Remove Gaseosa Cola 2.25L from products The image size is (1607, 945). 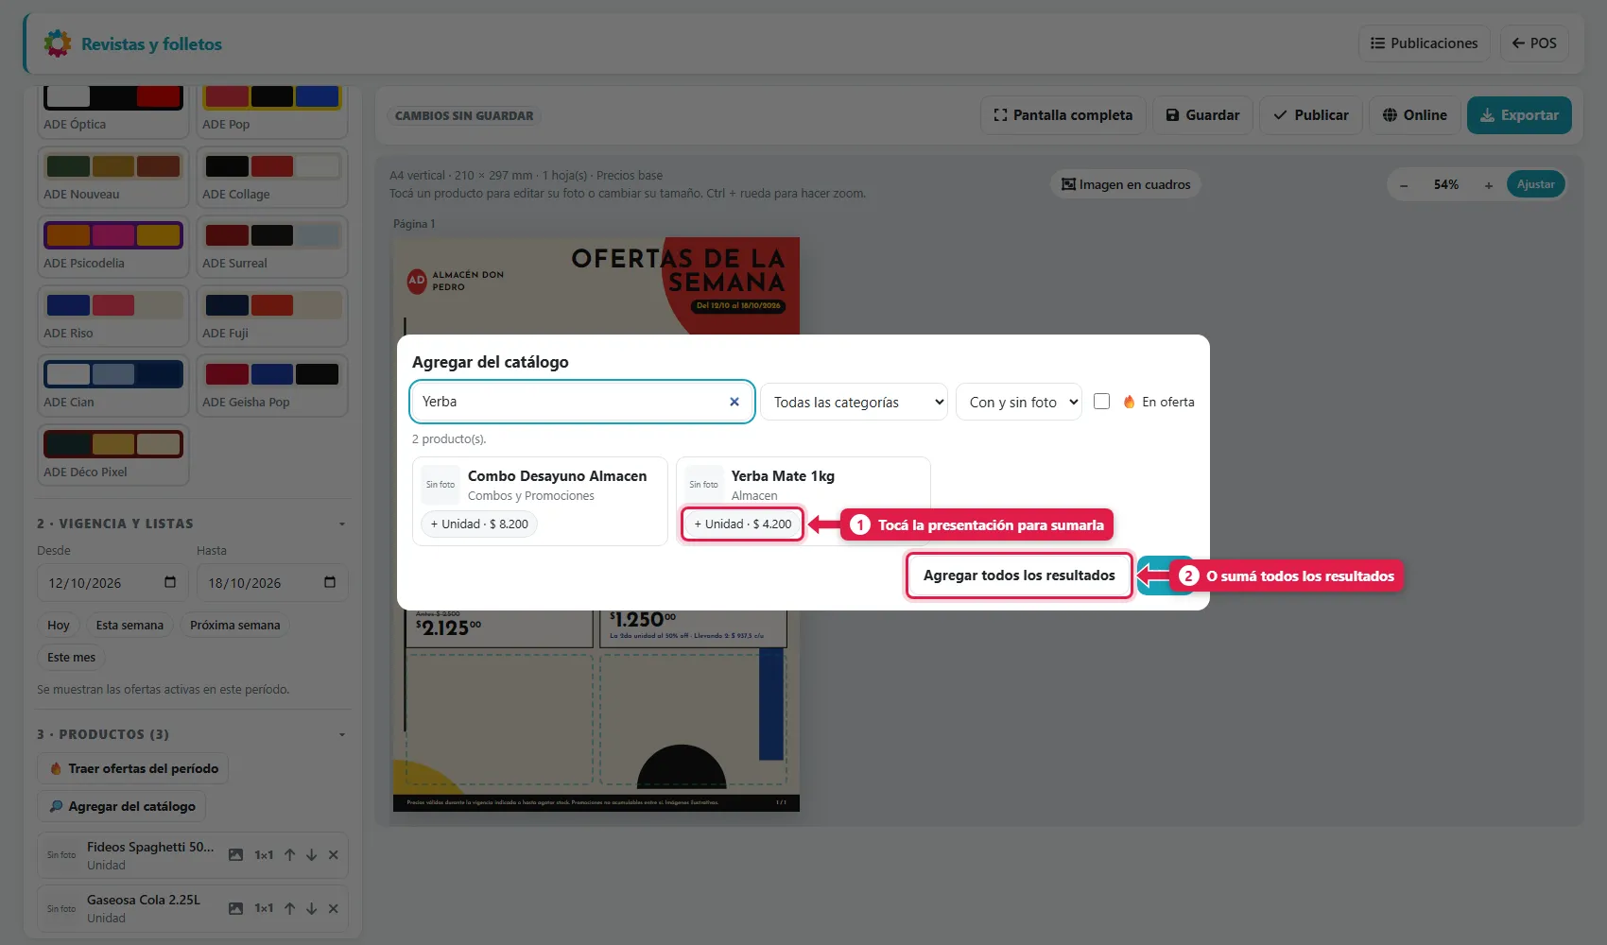[x=333, y=908]
